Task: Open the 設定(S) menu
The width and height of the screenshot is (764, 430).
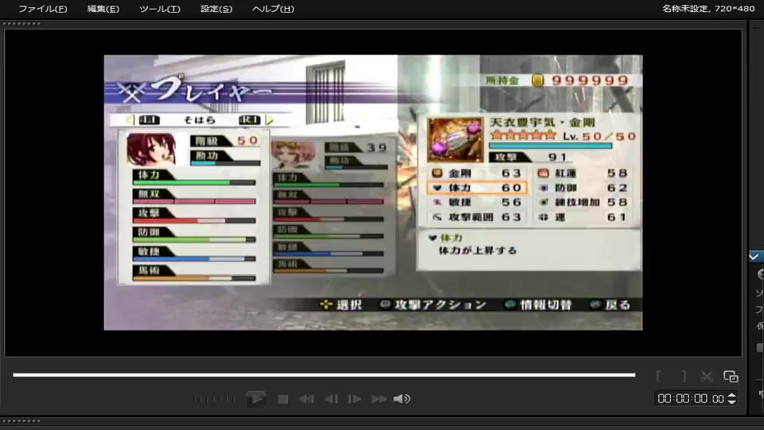Action: click(216, 9)
